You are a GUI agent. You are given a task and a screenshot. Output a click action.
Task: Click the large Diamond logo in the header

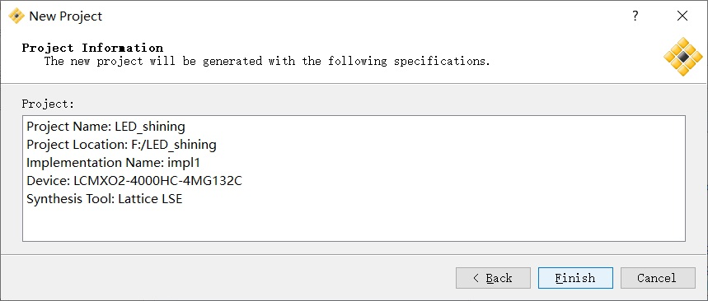pyautogui.click(x=682, y=56)
